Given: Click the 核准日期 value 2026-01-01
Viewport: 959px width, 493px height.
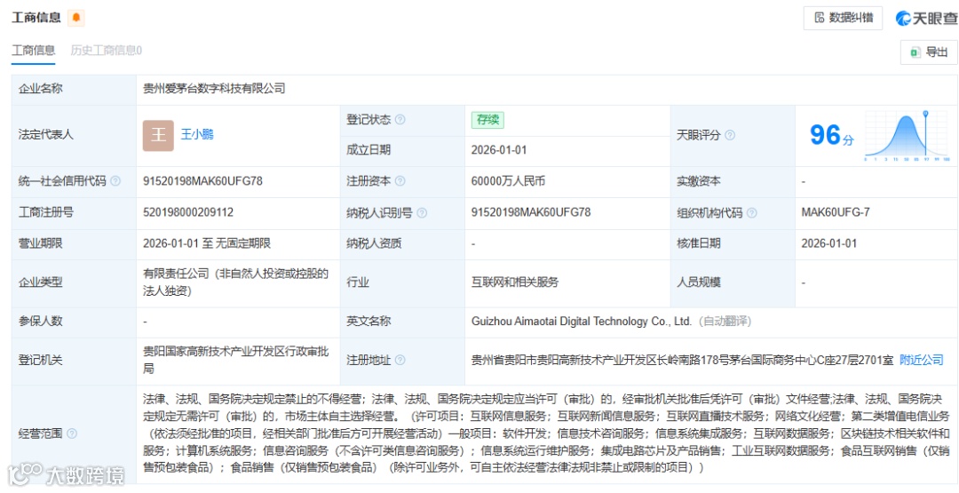Looking at the screenshot, I should coord(829,243).
